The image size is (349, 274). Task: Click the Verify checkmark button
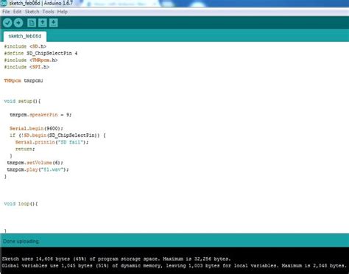click(7, 23)
